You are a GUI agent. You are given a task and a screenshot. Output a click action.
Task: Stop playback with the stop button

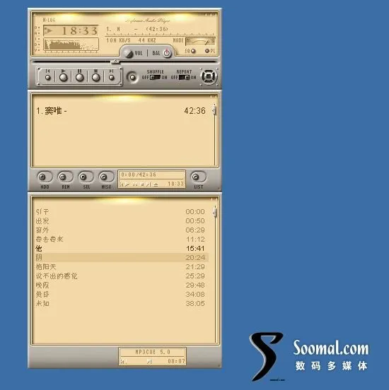[96, 77]
